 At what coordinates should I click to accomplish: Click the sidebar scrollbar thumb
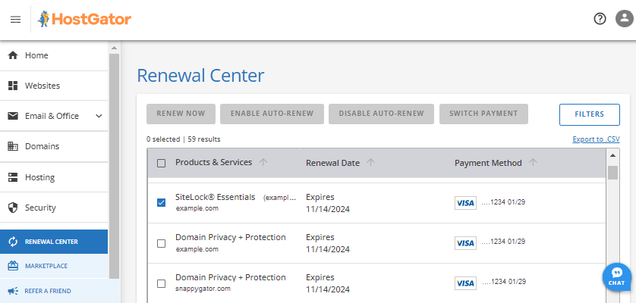(x=115, y=166)
